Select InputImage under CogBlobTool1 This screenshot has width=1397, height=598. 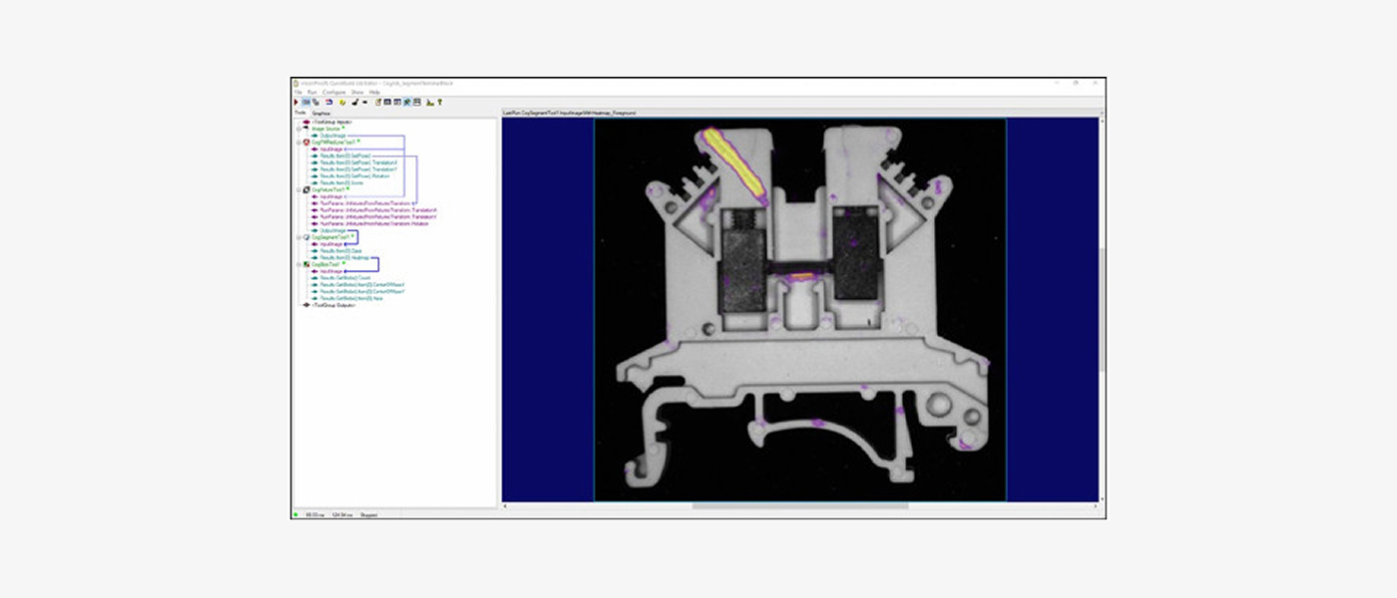[331, 271]
